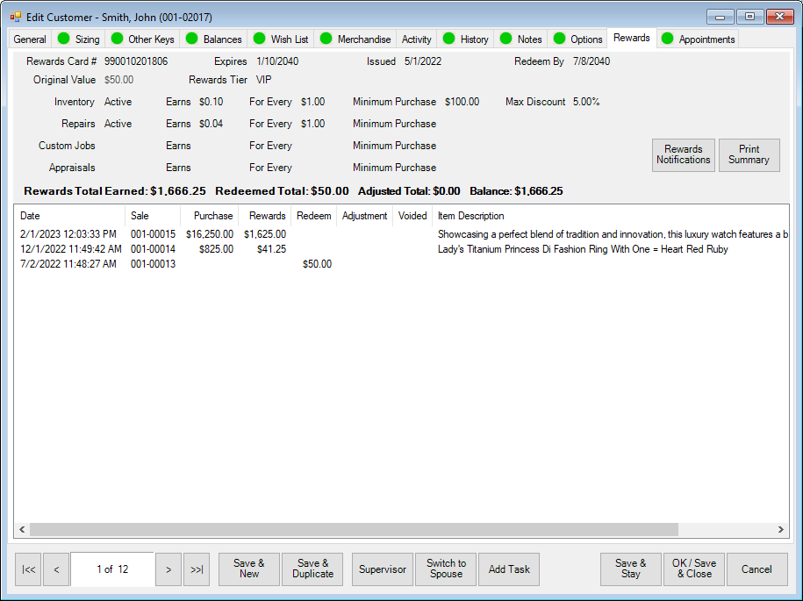This screenshot has height=601, width=803.
Task: Open Rewards Notifications
Action: pos(683,154)
